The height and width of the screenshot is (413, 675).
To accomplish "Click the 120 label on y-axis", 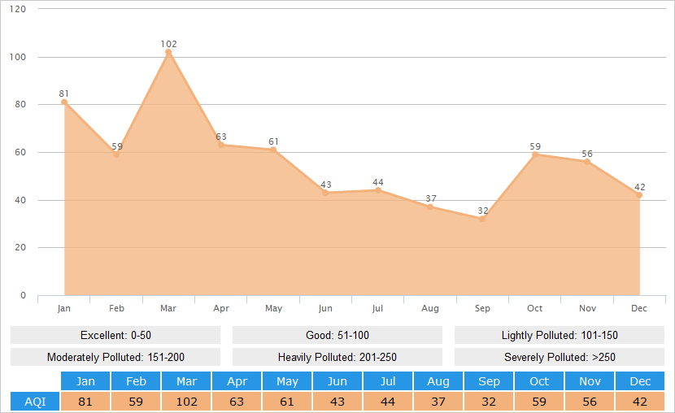I will (18, 9).
